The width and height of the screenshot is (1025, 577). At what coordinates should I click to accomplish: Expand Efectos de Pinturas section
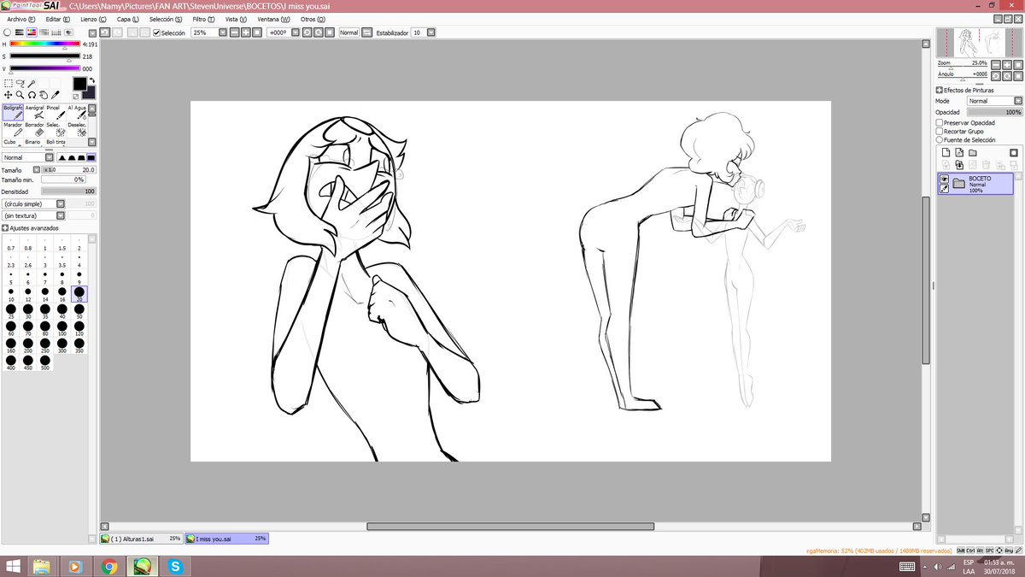(940, 90)
